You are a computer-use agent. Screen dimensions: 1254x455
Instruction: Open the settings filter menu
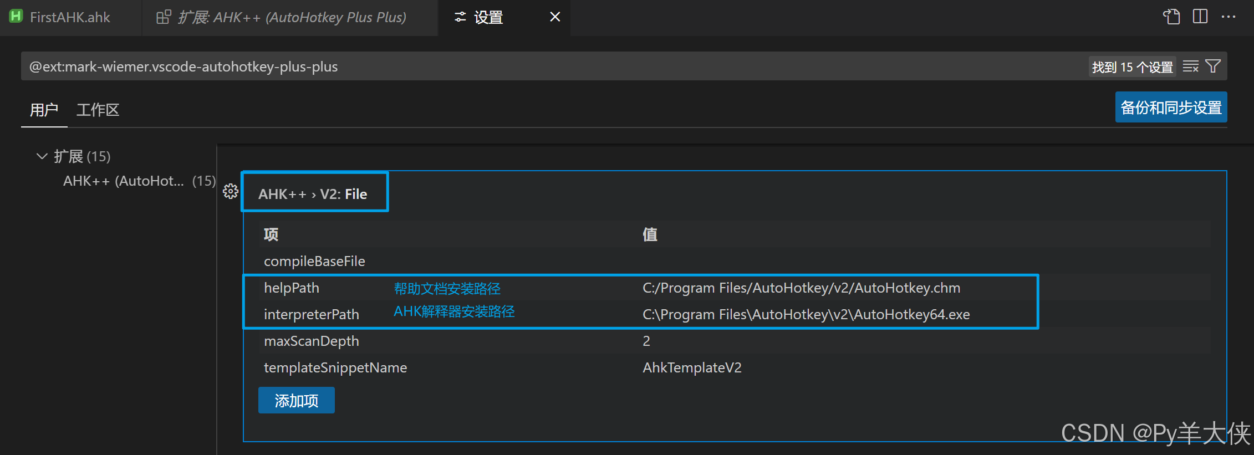[x=1213, y=67]
